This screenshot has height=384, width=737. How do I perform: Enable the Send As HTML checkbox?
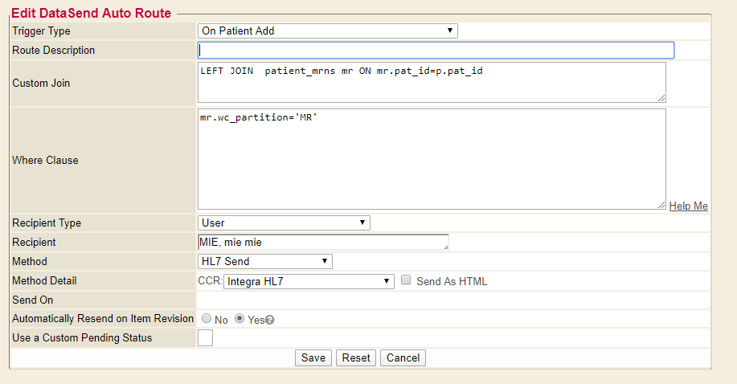tap(407, 280)
